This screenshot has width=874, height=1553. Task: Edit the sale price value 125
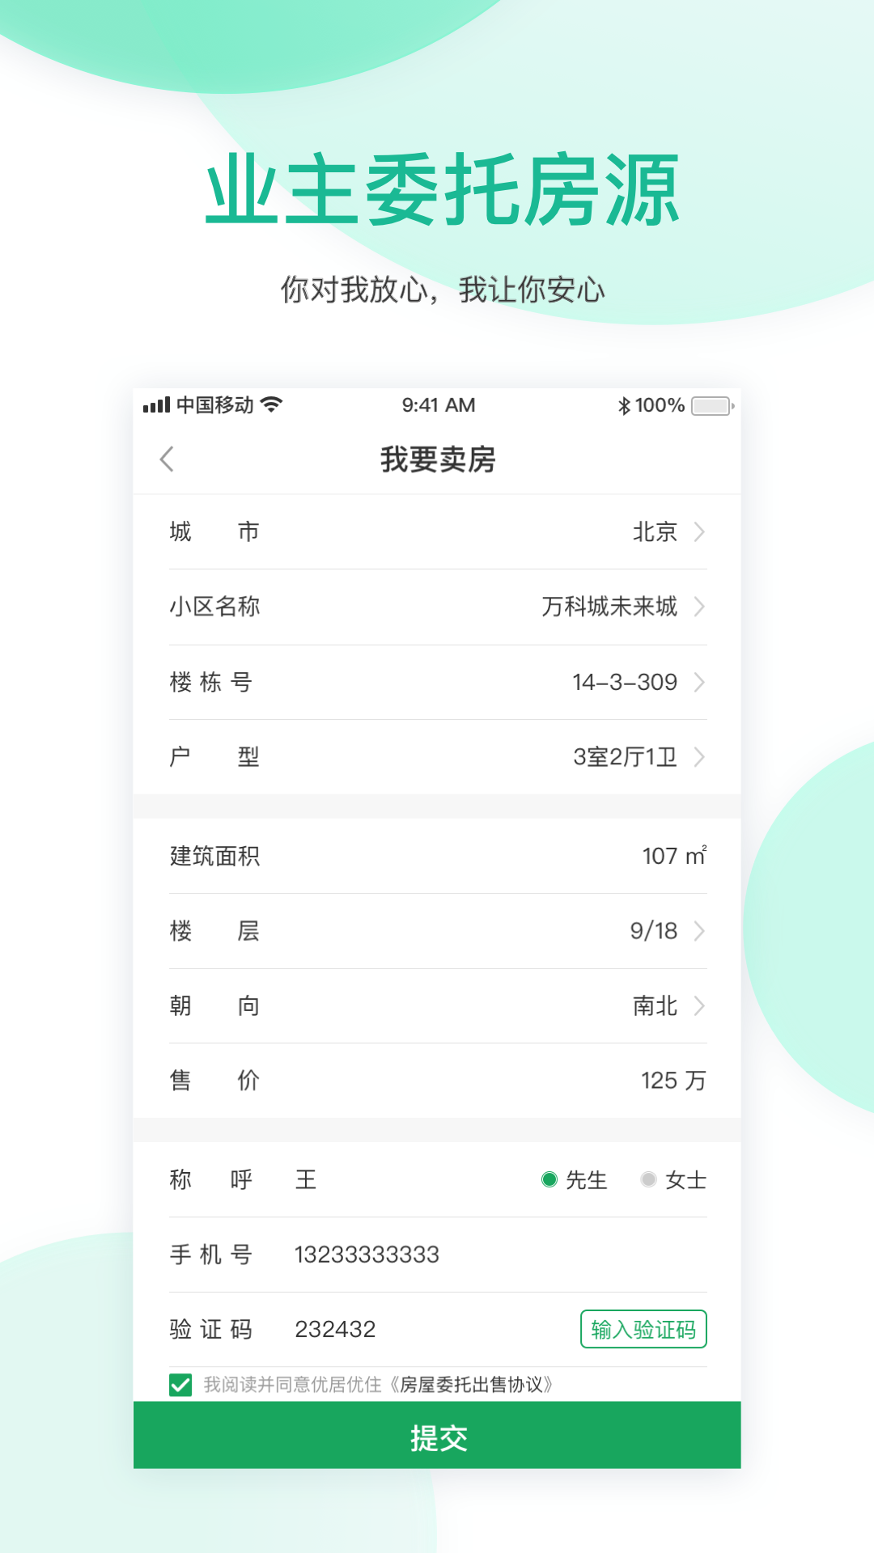tap(659, 1081)
